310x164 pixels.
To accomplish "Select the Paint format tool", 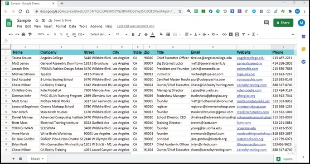I will point(30,34).
